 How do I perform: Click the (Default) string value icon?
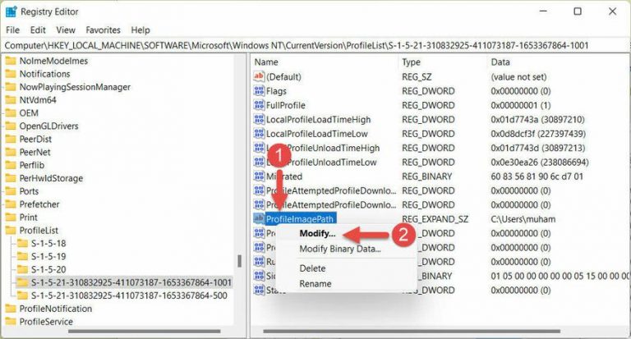coord(260,76)
